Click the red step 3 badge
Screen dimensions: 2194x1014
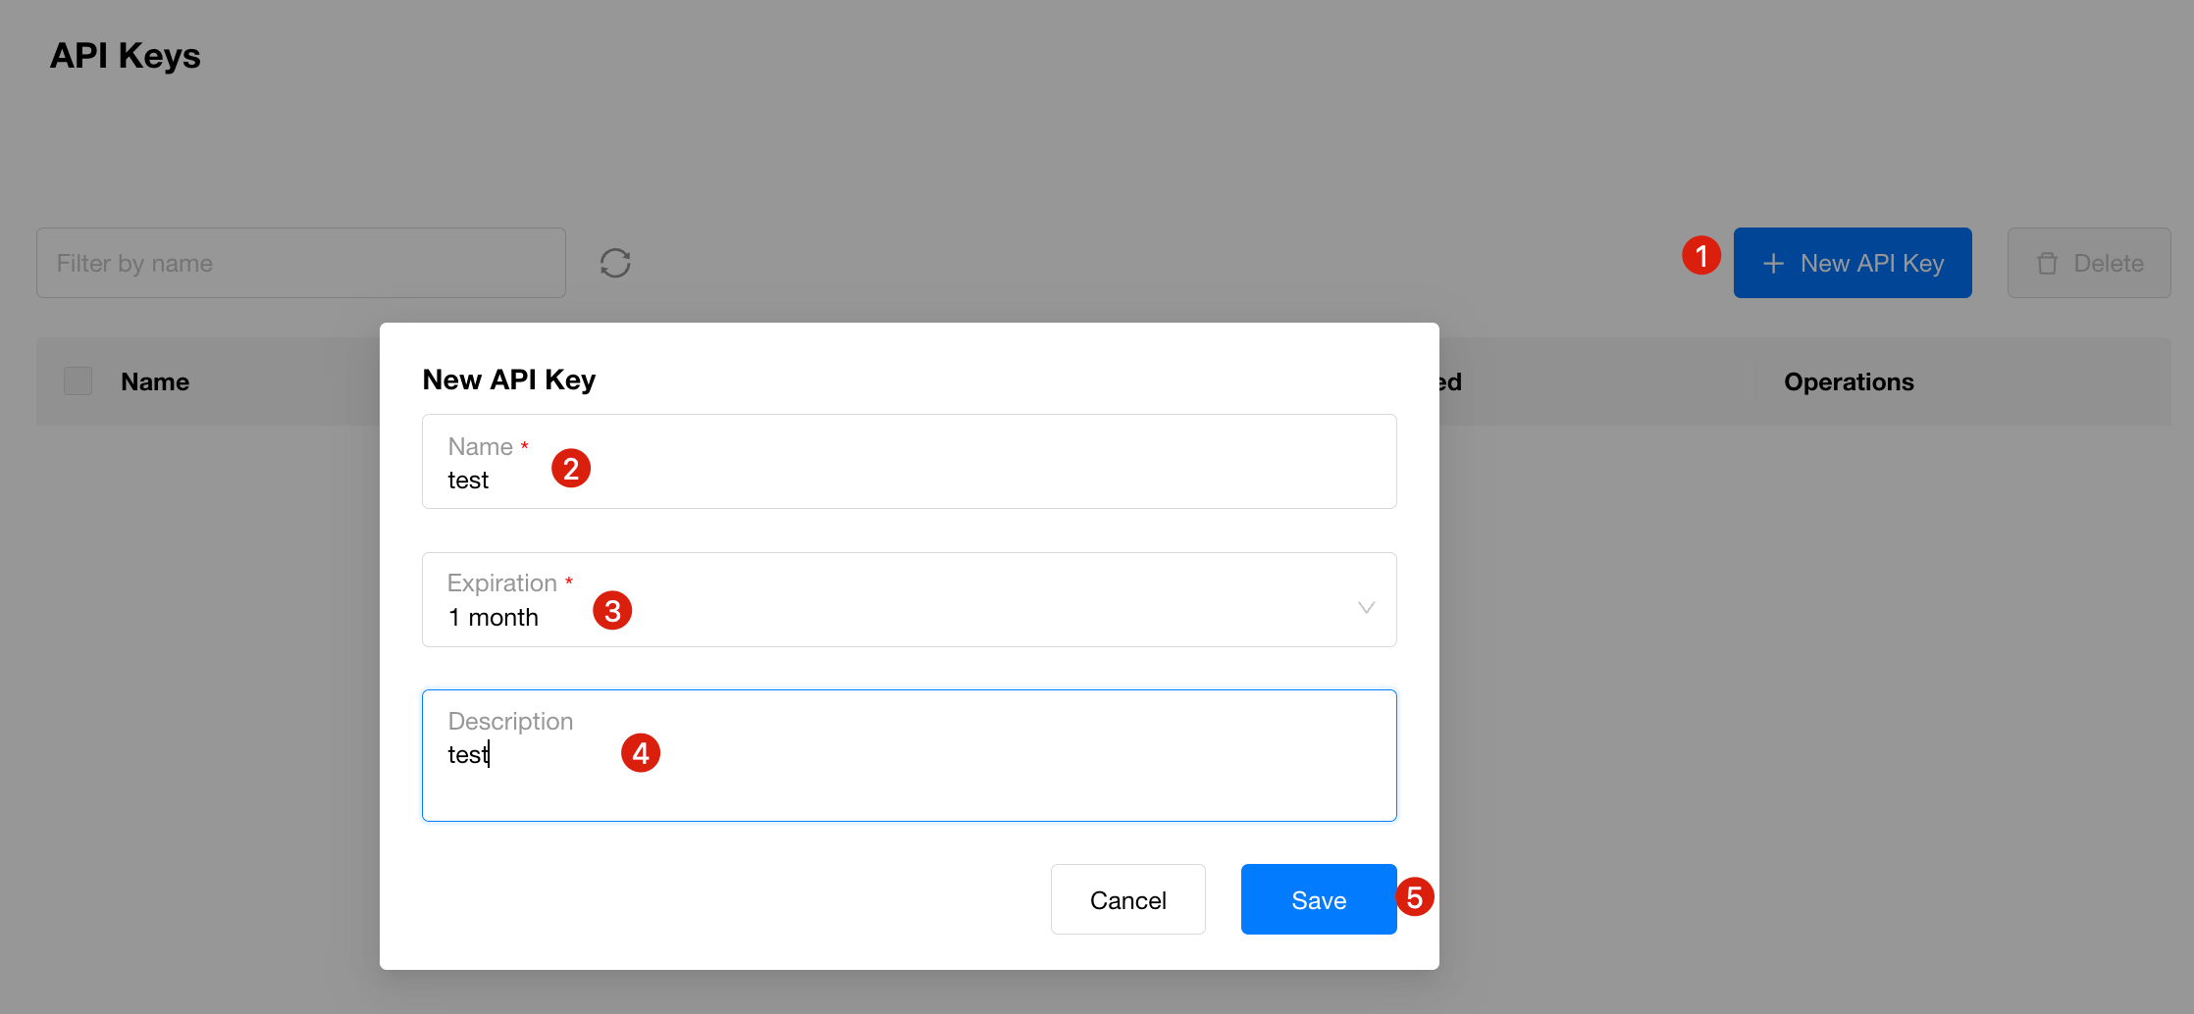point(612,611)
